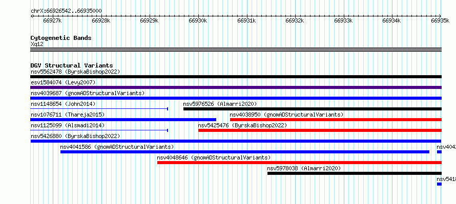The image size is (456, 204).
Task: Open the nsv5976526 (Almarri2020) label
Action: 220,104
